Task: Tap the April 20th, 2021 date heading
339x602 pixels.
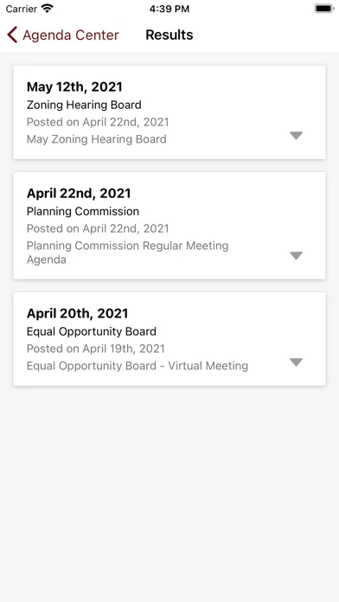Action: click(x=77, y=313)
